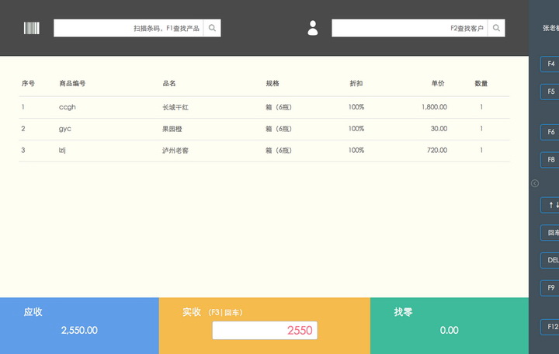559x354 pixels.
Task: Focus the product barcode search field
Action: pos(128,28)
